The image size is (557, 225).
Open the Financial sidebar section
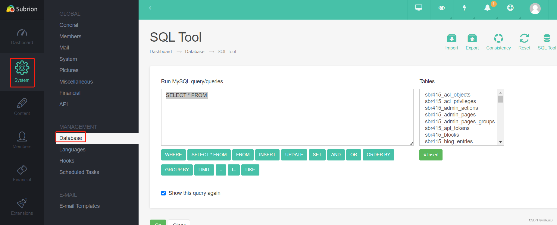[22, 173]
